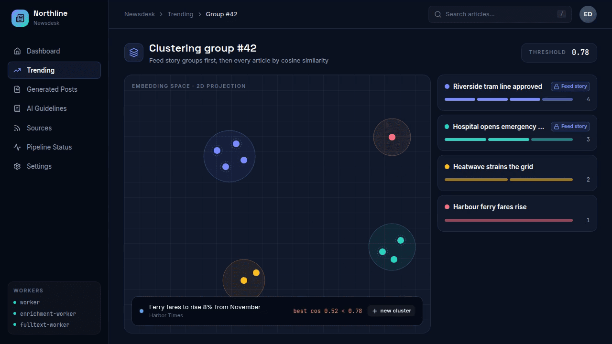Click the search magnifier icon
Image resolution: width=612 pixels, height=344 pixels.
click(437, 14)
